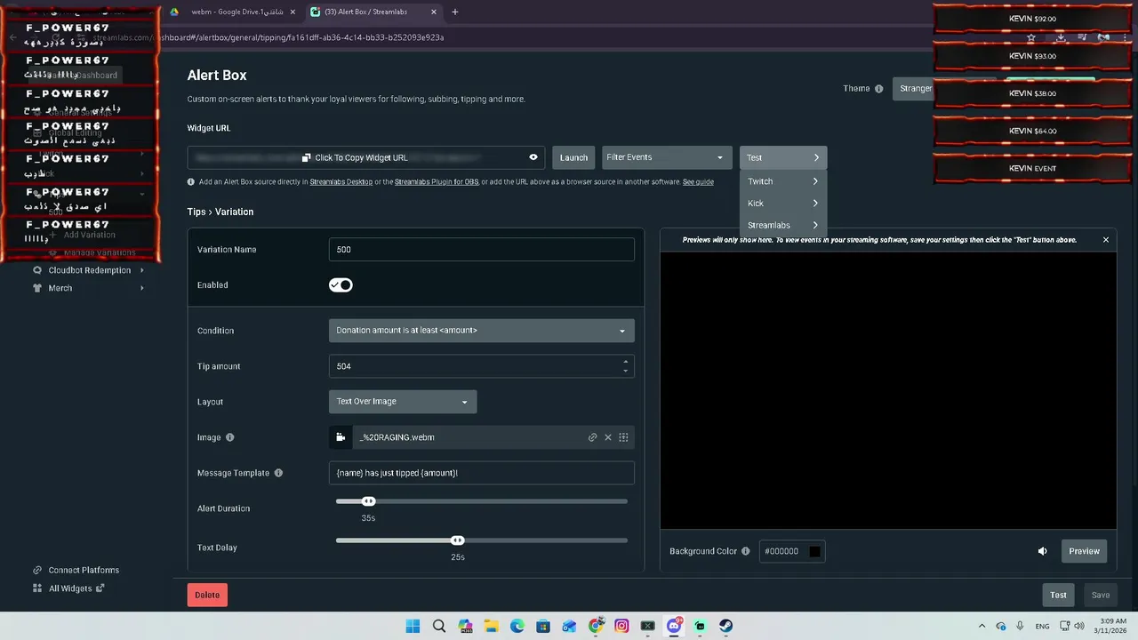Click the Preview button

(x=1084, y=551)
